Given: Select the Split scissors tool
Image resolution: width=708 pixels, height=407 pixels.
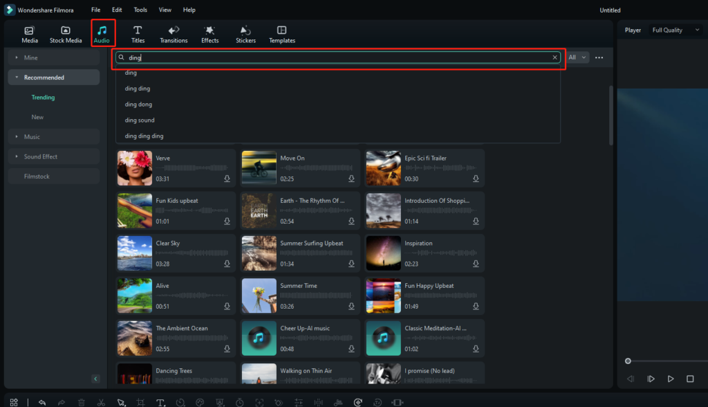Looking at the screenshot, I should 101,401.
